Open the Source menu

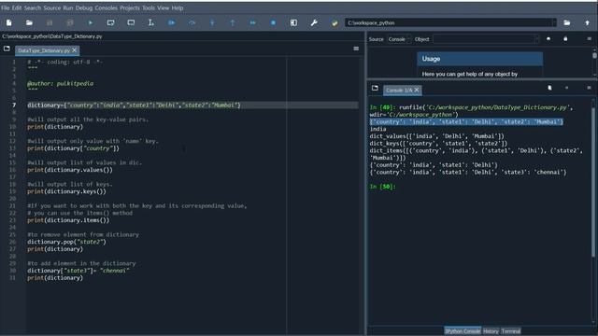click(x=52, y=8)
